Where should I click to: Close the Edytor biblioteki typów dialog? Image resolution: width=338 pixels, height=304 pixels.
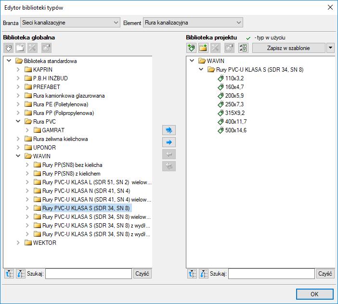330,7
